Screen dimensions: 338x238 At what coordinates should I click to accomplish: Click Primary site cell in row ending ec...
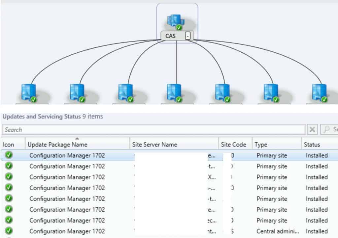[x=272, y=221]
